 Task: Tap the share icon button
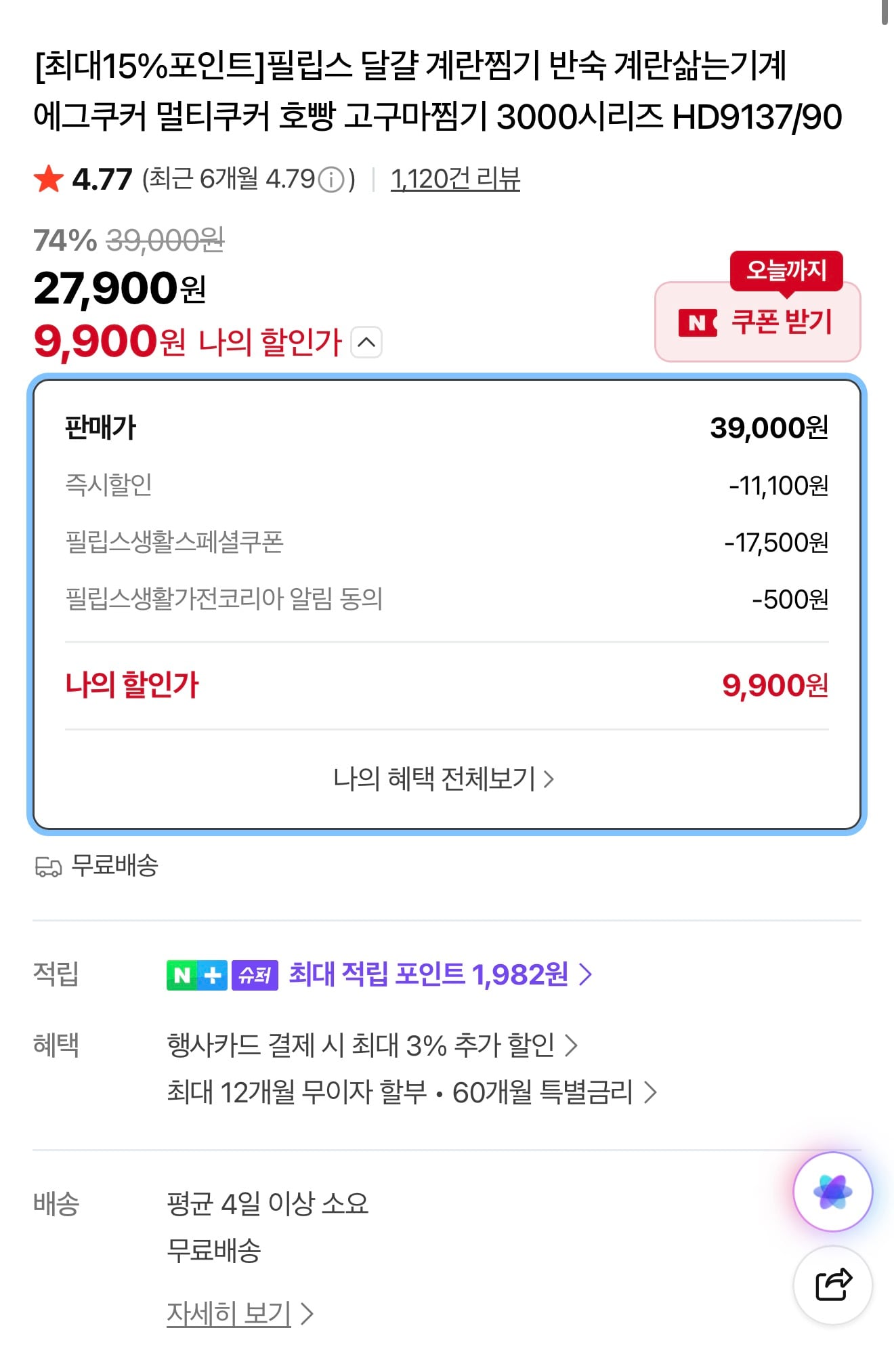[832, 1285]
